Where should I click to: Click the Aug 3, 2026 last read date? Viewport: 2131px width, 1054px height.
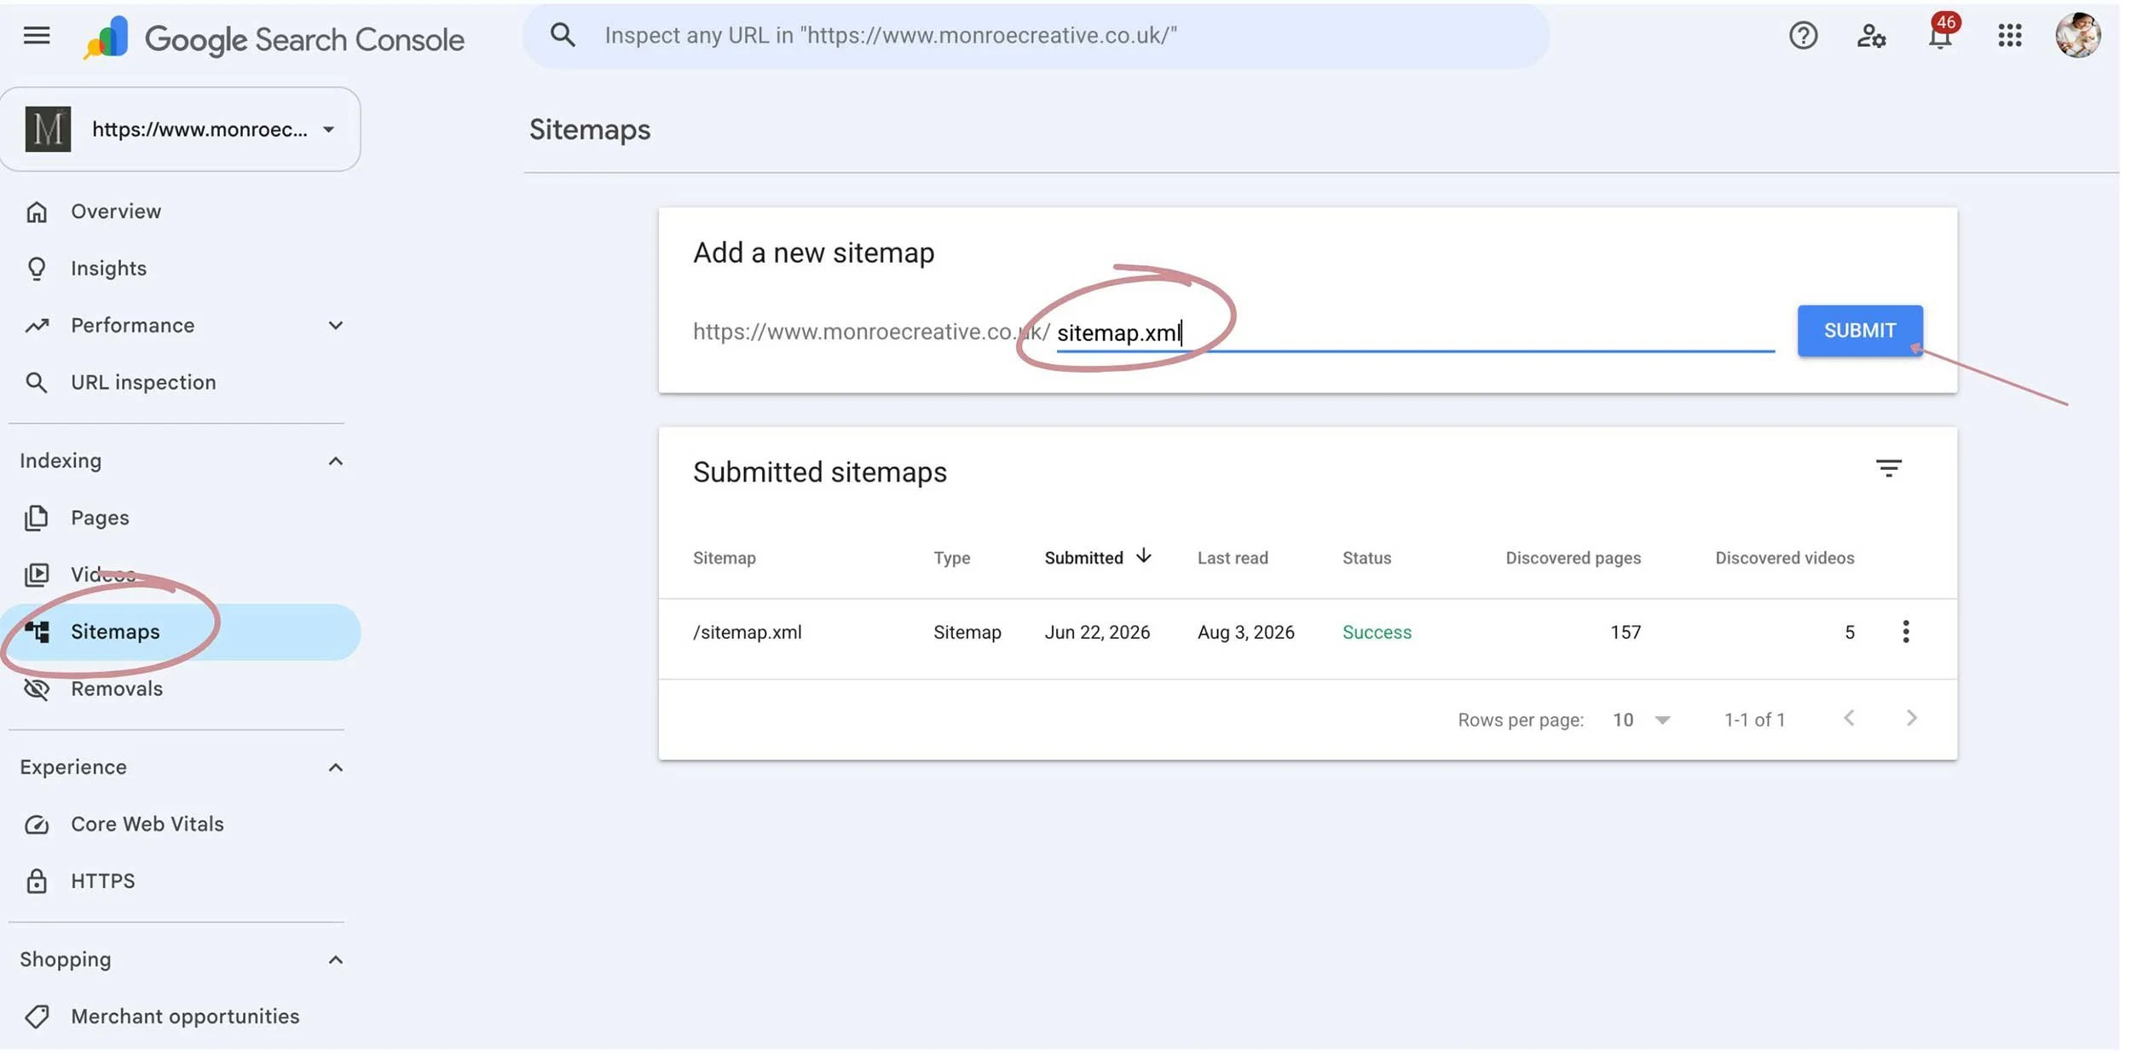click(x=1245, y=633)
